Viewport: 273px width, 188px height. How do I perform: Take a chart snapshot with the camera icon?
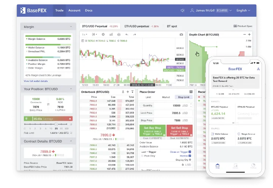point(181,34)
